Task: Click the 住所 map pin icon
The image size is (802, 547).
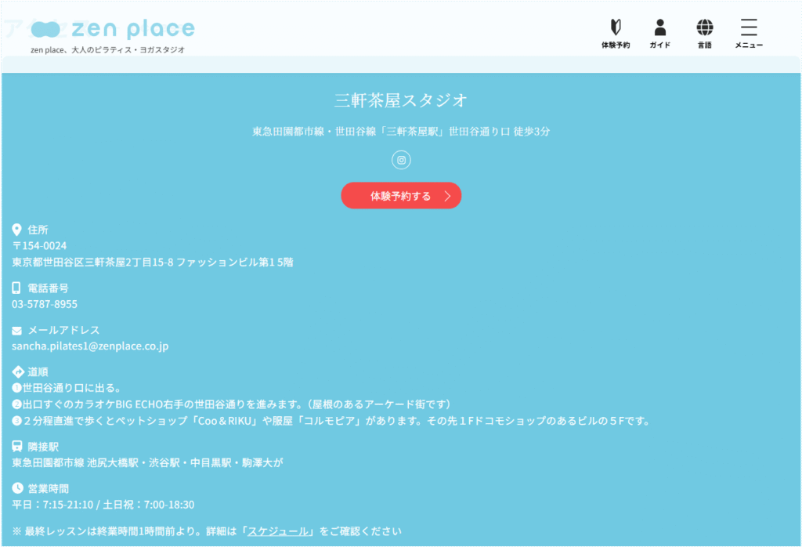Action: (x=17, y=230)
